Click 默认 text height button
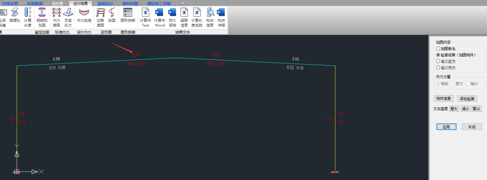The image size is (487, 180). coord(477,109)
